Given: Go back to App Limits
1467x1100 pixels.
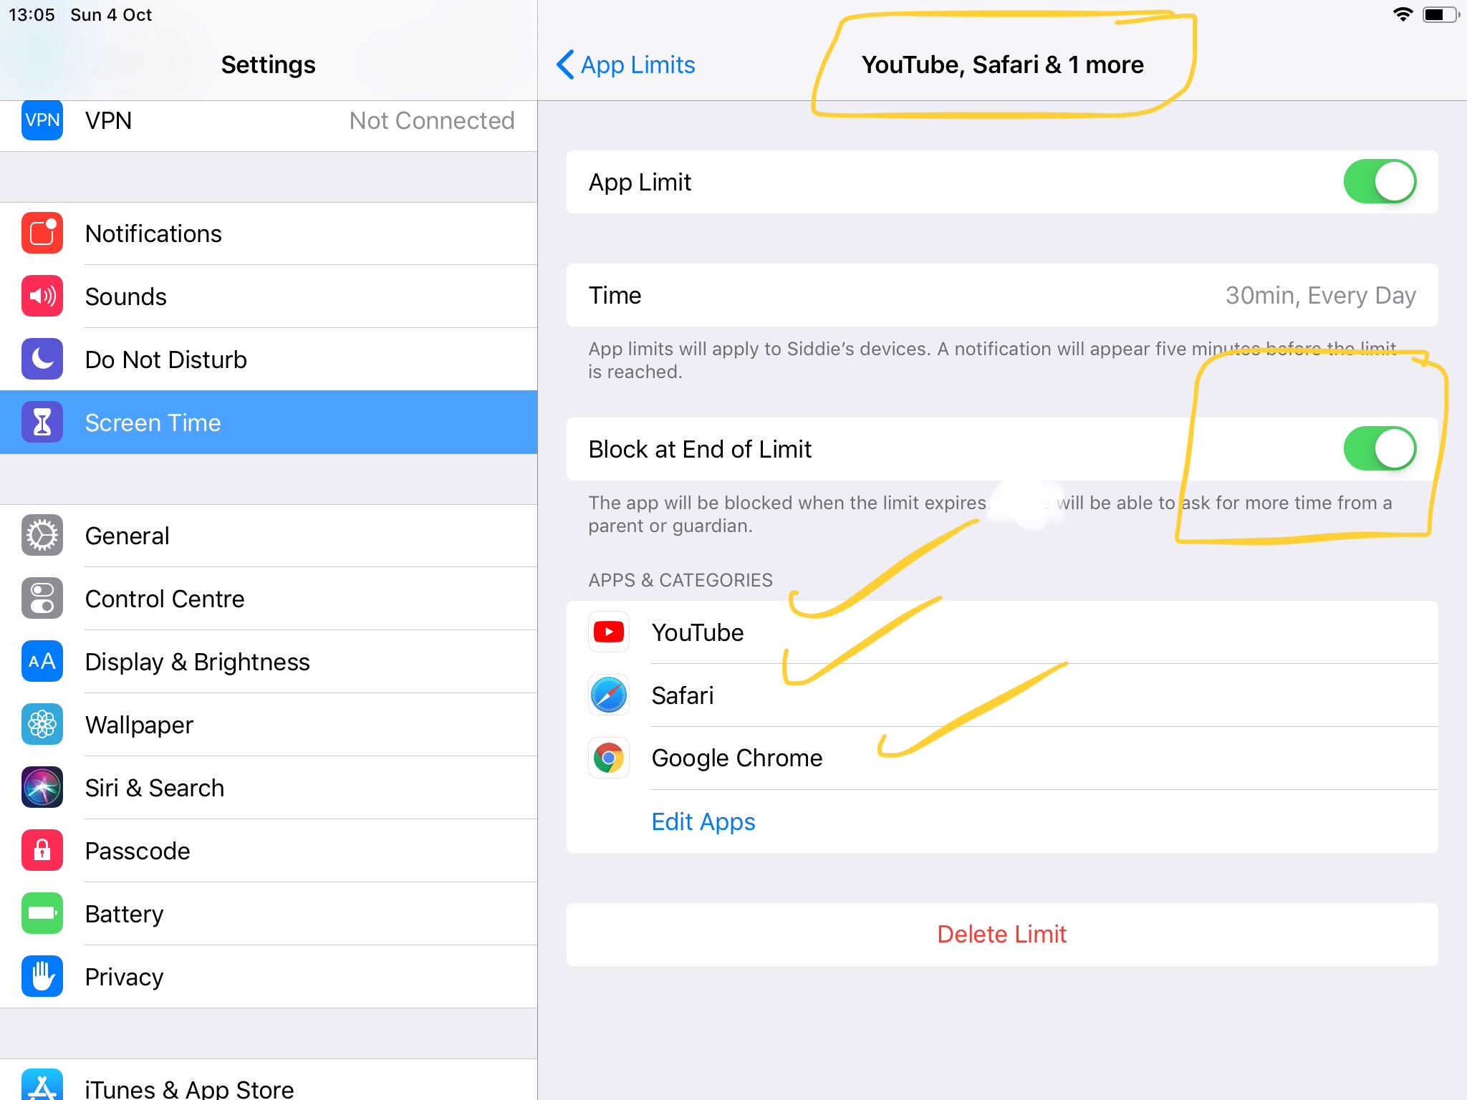Looking at the screenshot, I should tap(625, 65).
